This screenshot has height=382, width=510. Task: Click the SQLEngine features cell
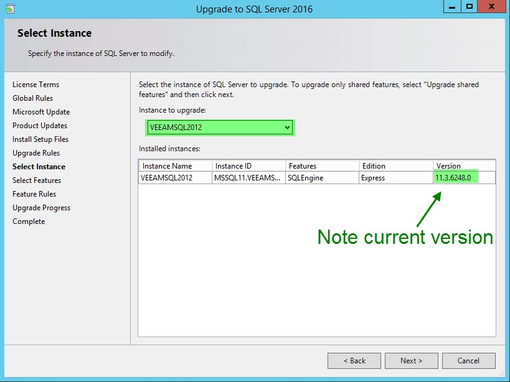click(x=323, y=178)
